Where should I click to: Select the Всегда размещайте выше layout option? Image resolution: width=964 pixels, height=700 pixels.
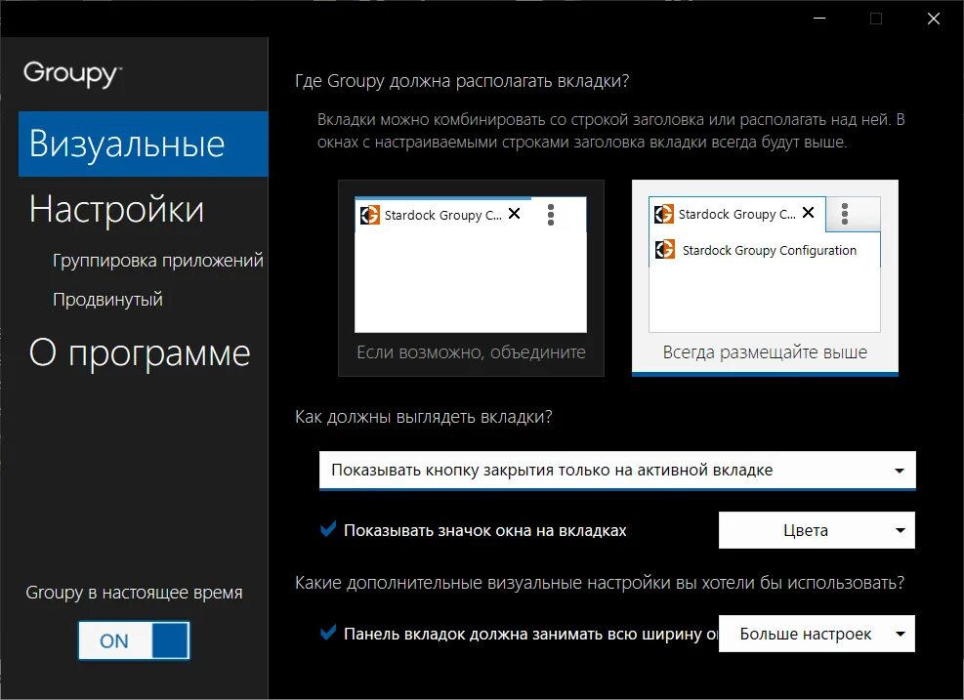click(x=765, y=278)
